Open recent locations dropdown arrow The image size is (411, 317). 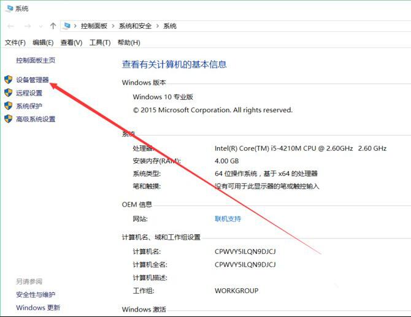(41, 26)
